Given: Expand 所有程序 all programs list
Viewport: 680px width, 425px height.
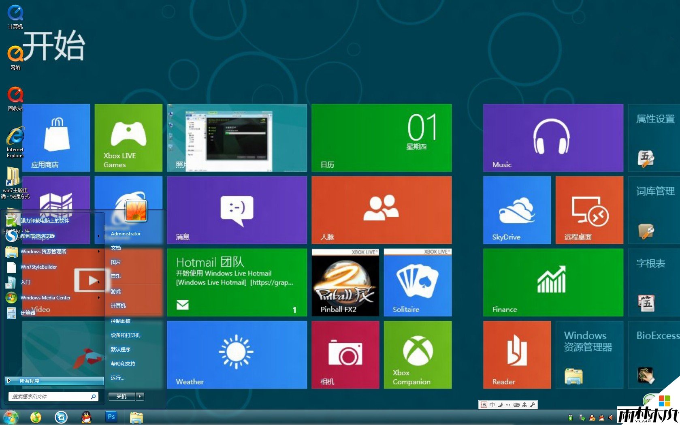Looking at the screenshot, I should [54, 381].
